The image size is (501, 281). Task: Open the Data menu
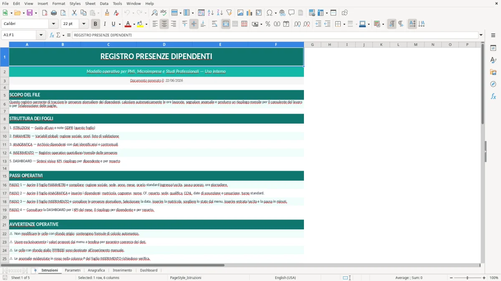tap(104, 3)
